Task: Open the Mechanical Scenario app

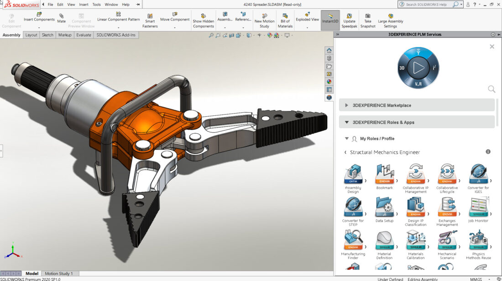Action: coord(447,245)
